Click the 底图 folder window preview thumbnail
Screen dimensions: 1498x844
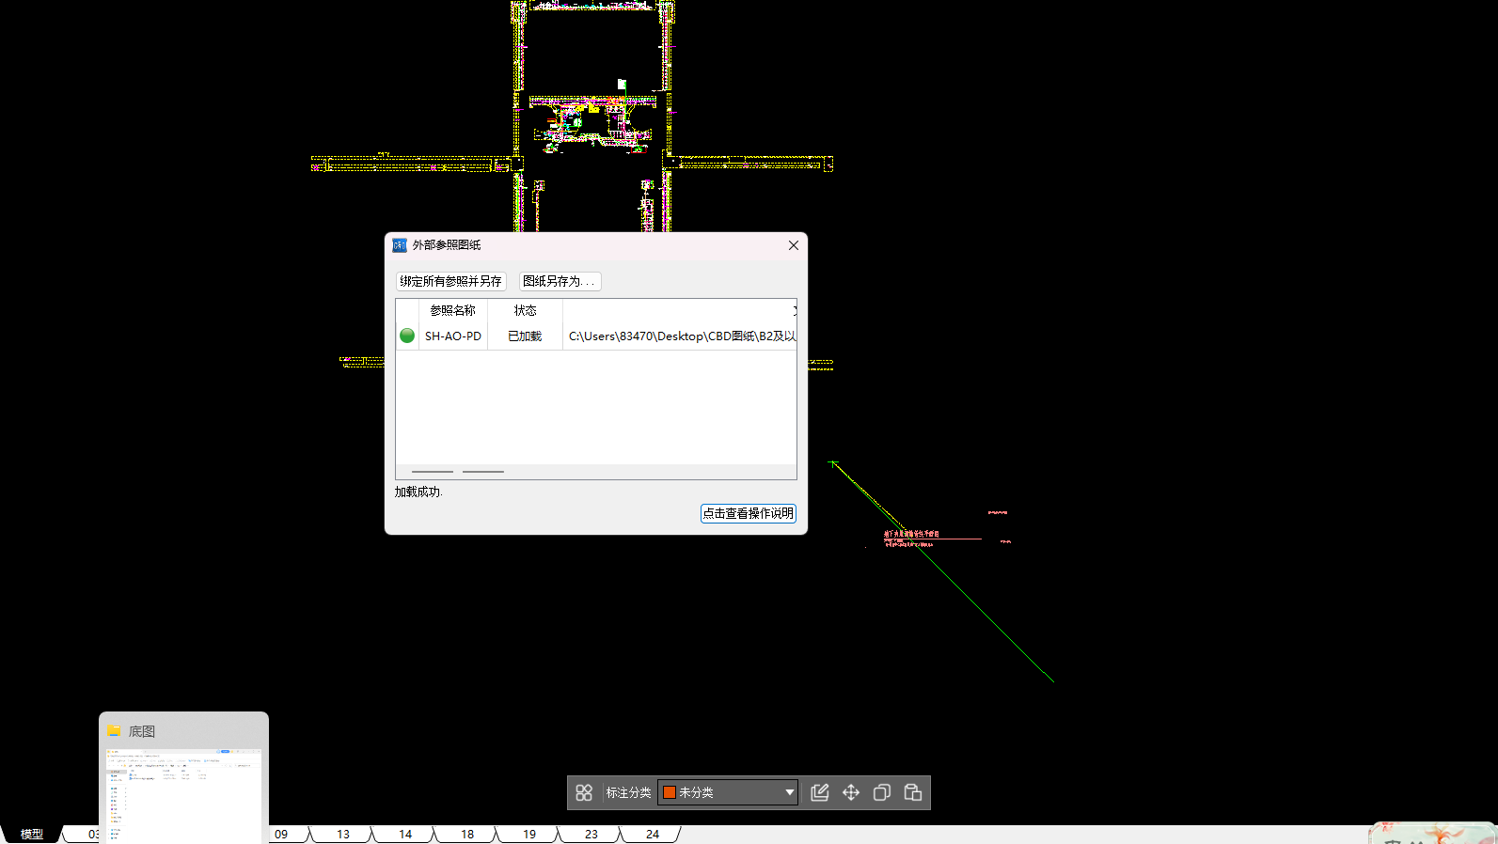pos(184,794)
